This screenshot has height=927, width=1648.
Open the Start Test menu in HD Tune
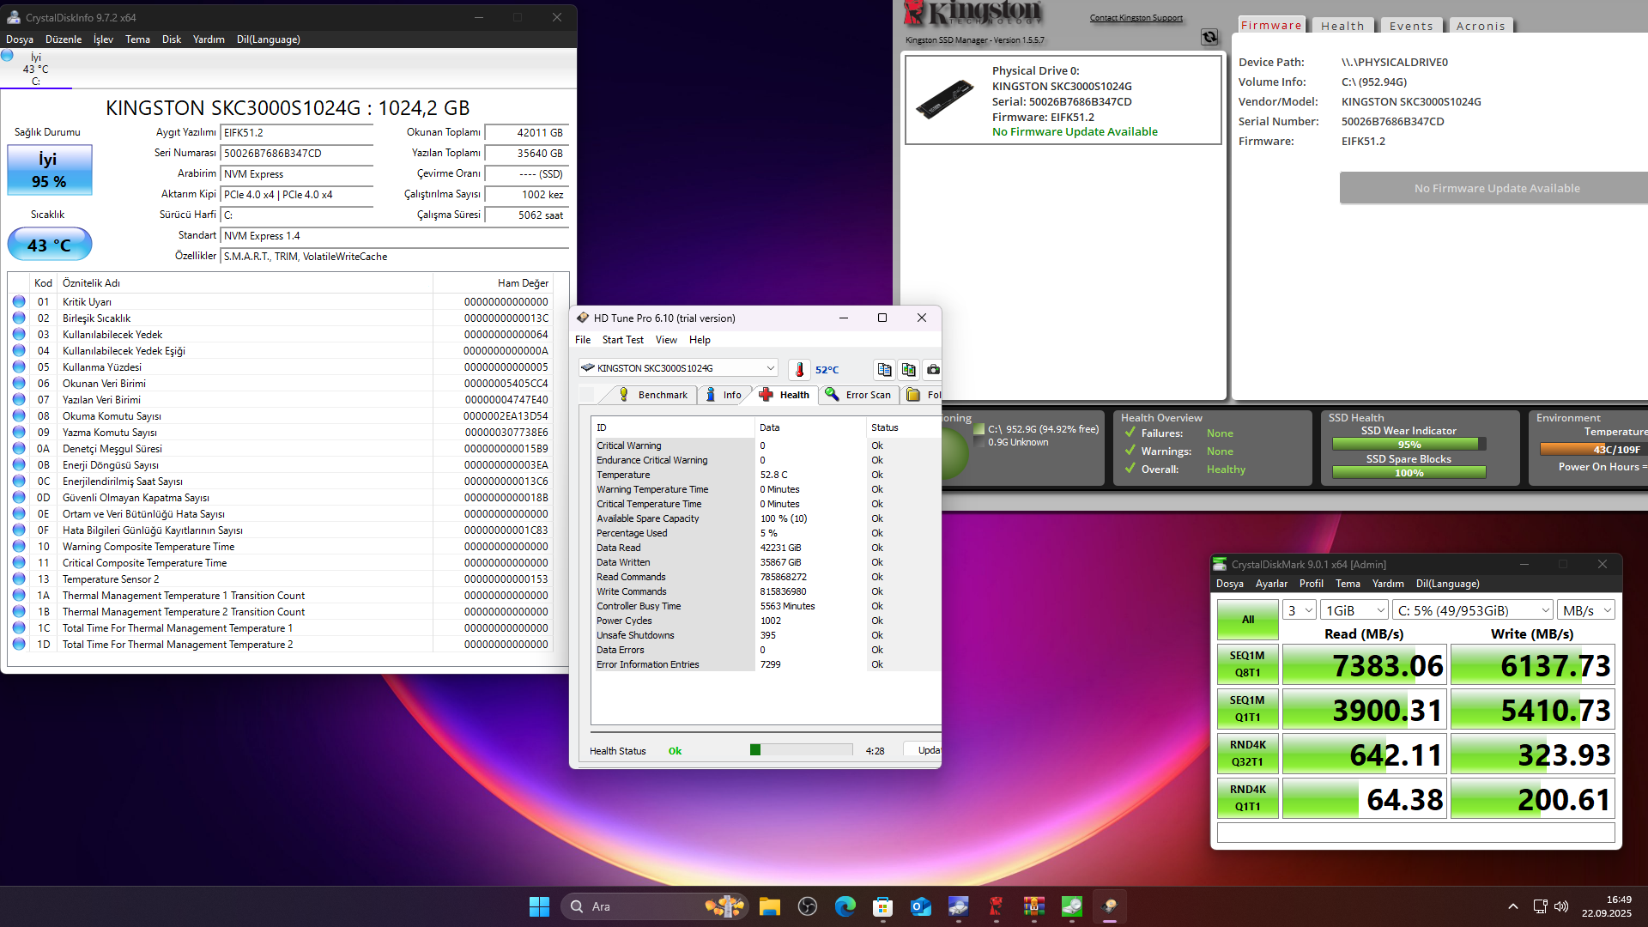tap(622, 340)
